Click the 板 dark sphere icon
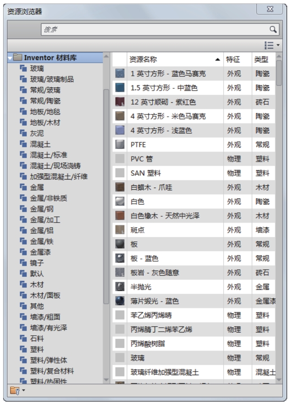Viewport: 289px width, 403px height. click(x=120, y=244)
